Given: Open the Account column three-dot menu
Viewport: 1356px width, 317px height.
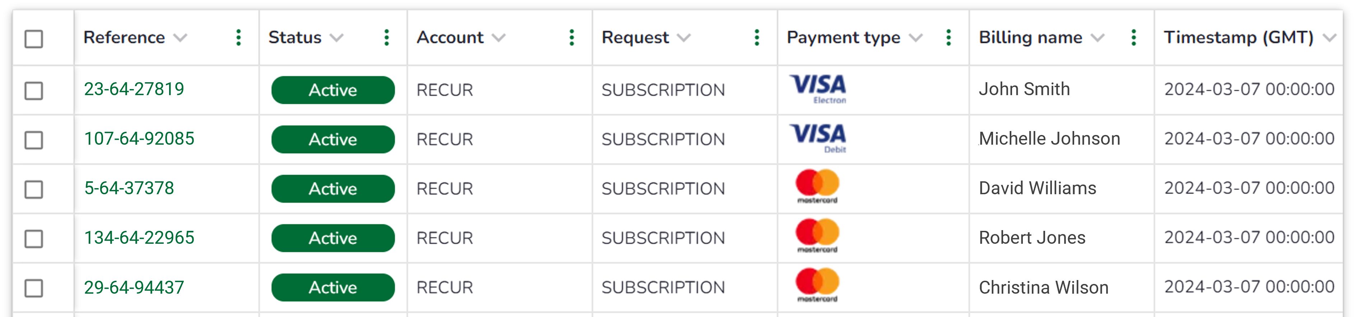Looking at the screenshot, I should click(572, 37).
